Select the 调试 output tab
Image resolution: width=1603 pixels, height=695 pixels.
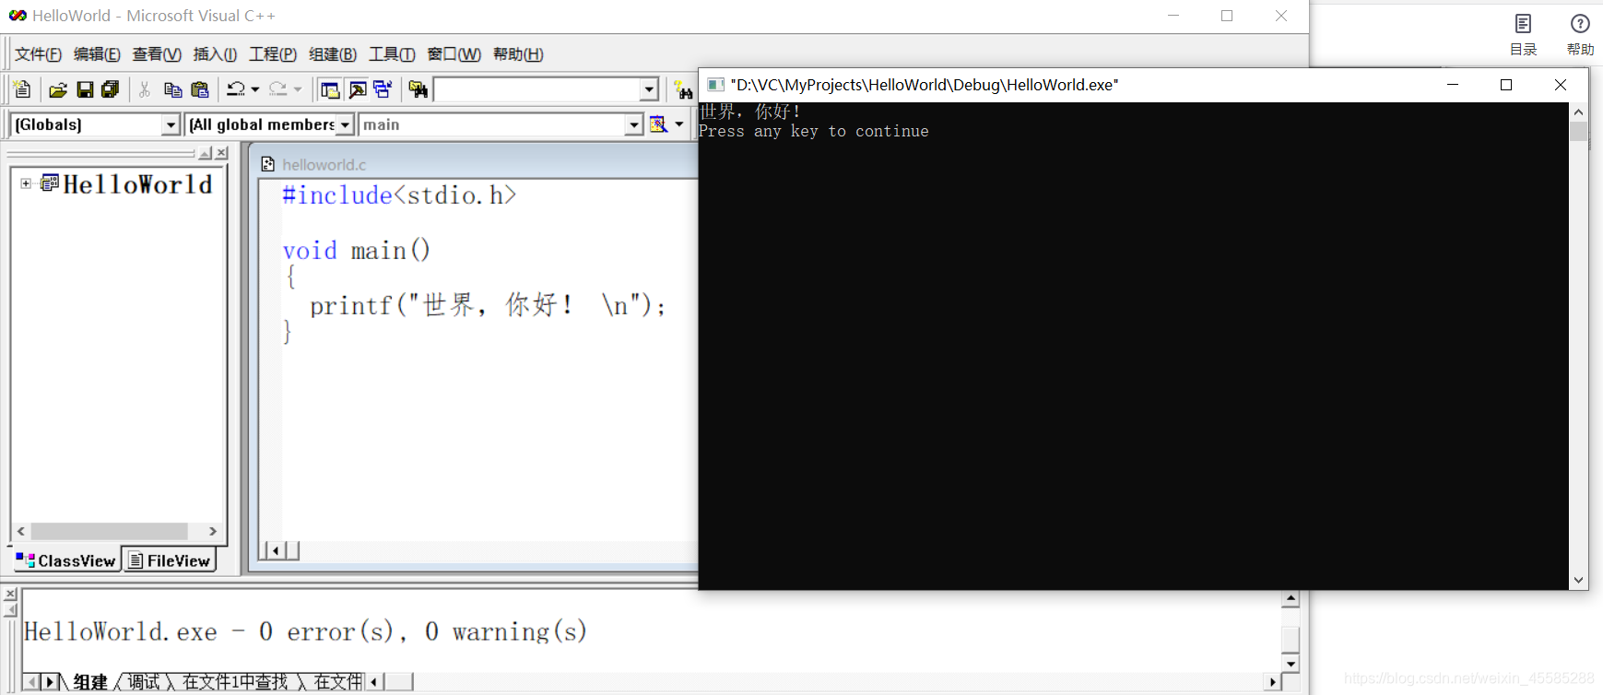point(144,682)
